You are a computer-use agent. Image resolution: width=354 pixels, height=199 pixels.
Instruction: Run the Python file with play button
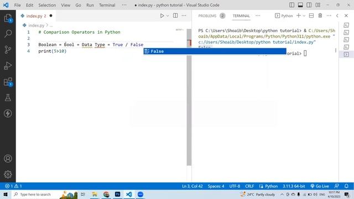pos(162,16)
